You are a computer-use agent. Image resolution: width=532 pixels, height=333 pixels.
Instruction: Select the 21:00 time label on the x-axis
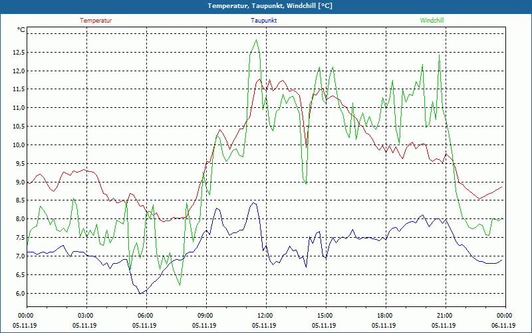click(445, 316)
